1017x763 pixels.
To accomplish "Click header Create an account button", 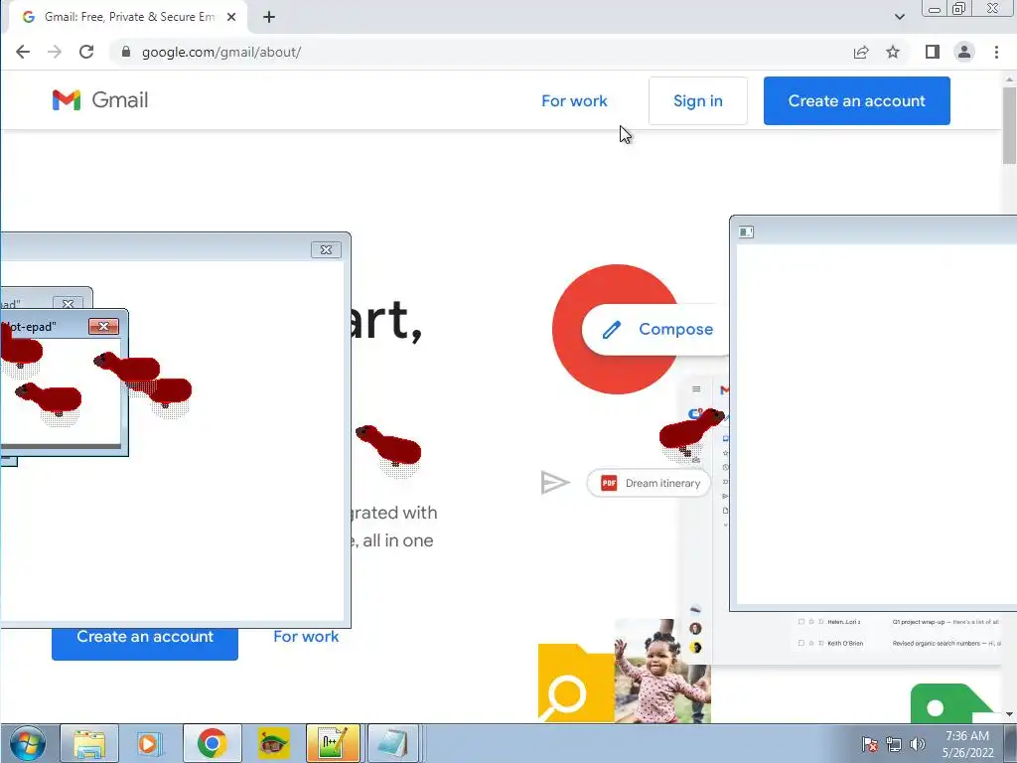I will click(x=857, y=100).
